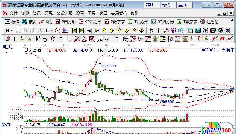Open the 浏览 menu
The height and width of the screenshot is (134, 236).
pos(25,13)
